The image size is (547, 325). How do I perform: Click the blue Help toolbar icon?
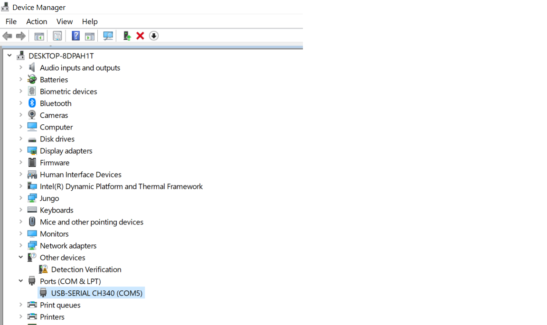coord(75,36)
